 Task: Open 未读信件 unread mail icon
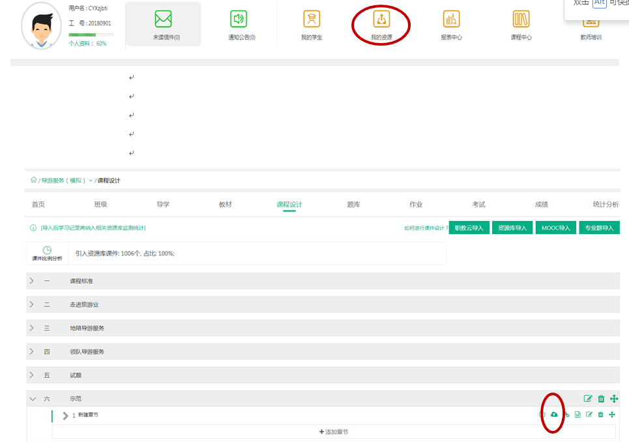pos(163,20)
